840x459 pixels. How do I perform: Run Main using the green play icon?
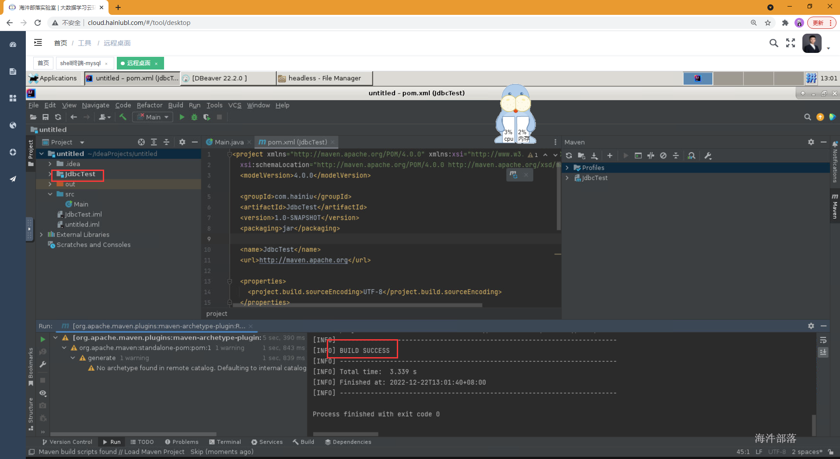(x=182, y=117)
